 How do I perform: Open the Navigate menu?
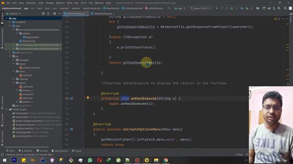31,3
